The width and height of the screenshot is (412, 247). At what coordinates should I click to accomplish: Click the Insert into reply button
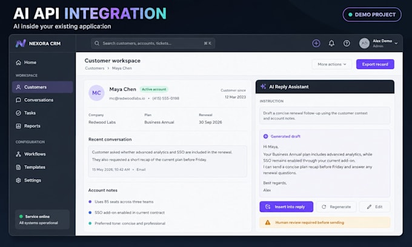pyautogui.click(x=287, y=207)
